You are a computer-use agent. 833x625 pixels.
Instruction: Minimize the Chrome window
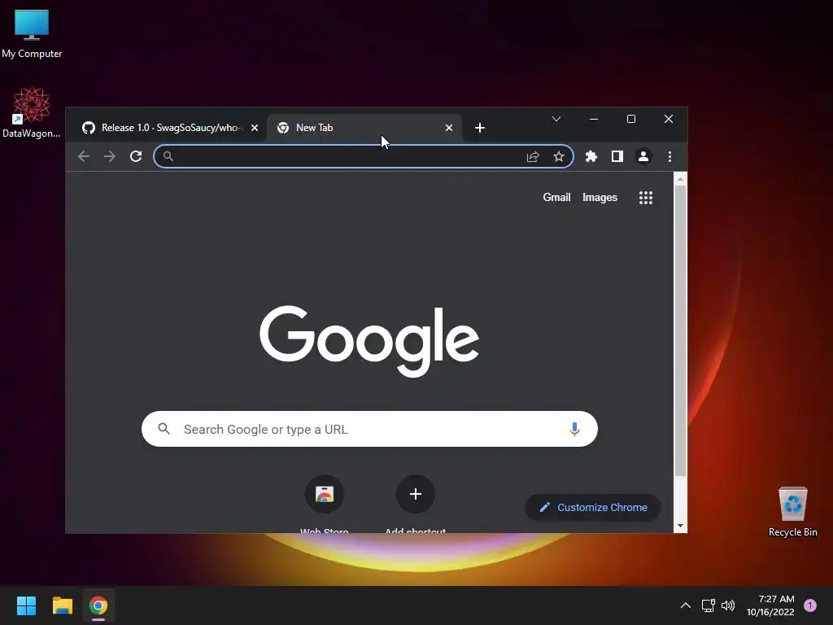(x=594, y=119)
